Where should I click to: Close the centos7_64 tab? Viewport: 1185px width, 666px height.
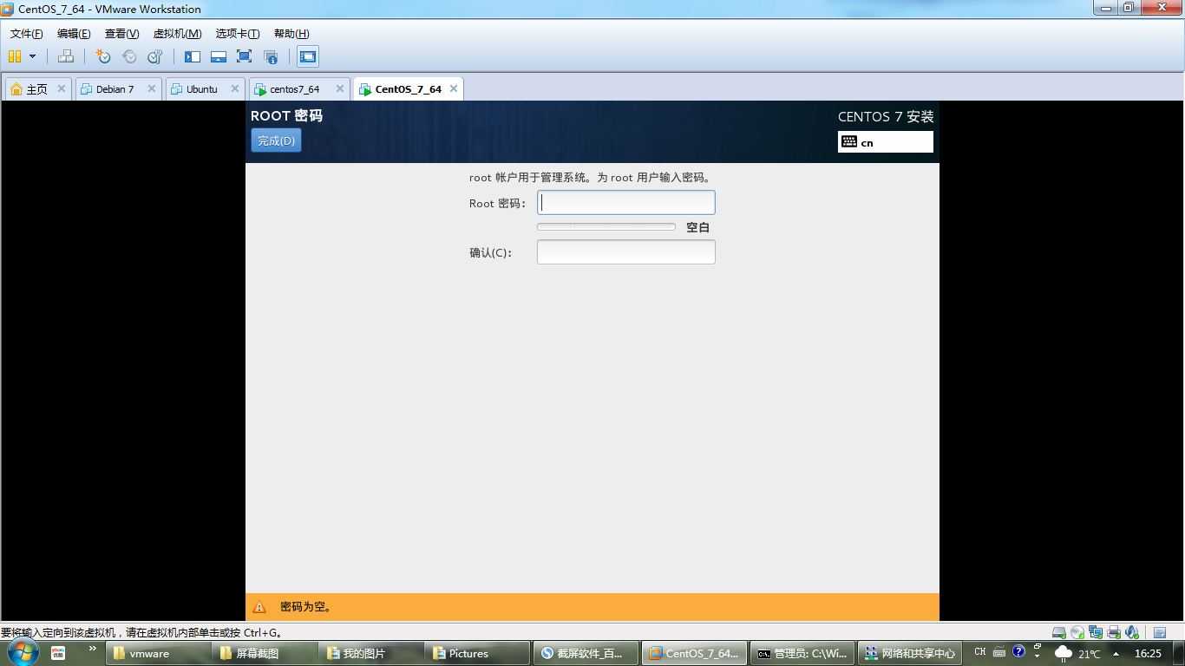341,88
